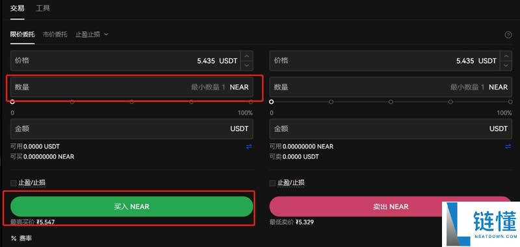This screenshot has height=247, width=520.
Task: Set buy slider to 75% marker
Action: coord(191,102)
